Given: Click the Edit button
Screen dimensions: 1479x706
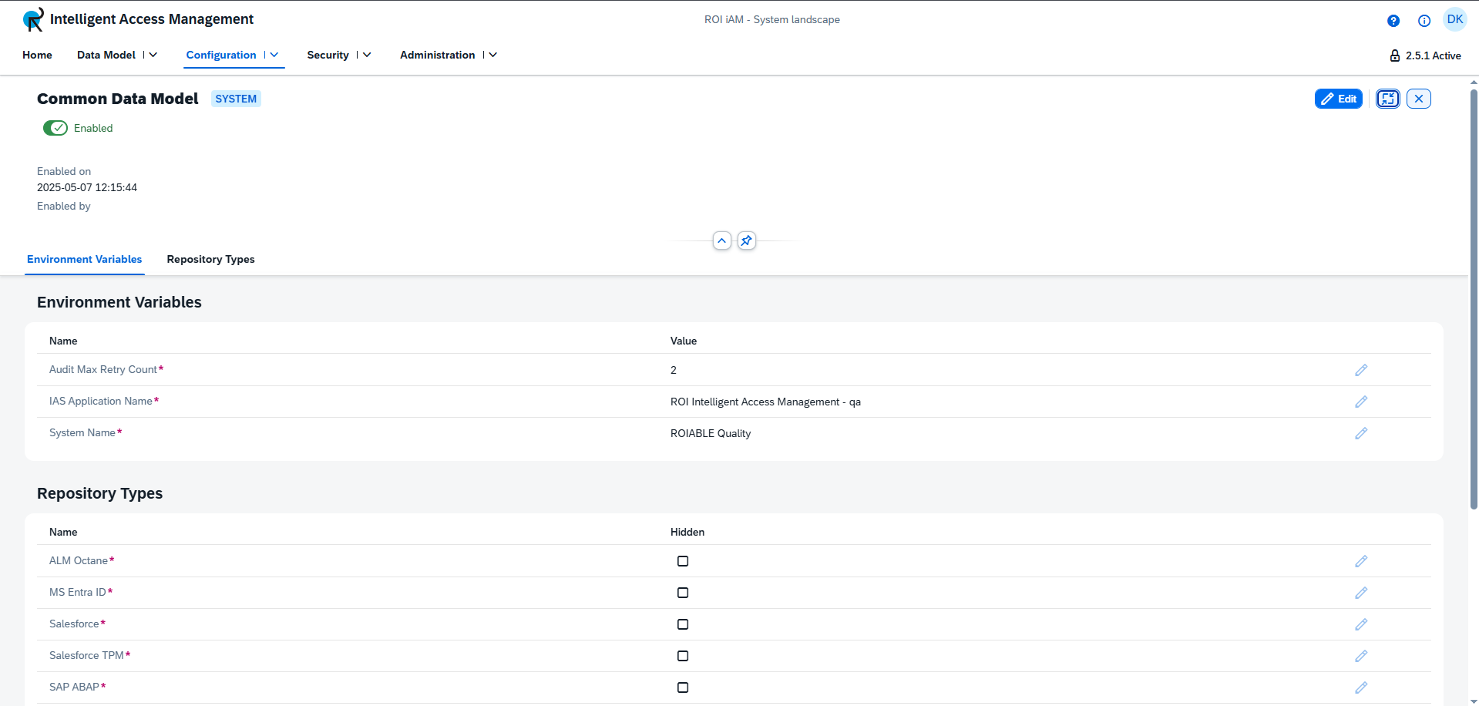Looking at the screenshot, I should [x=1338, y=99].
